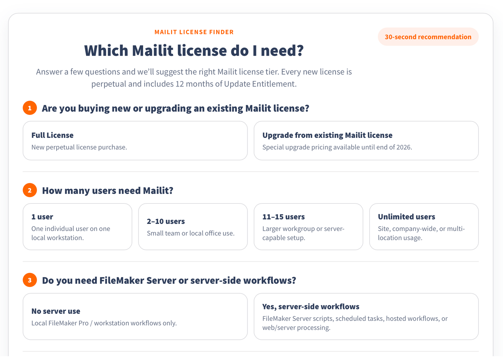
Task: Click the 'Which Mailit license do I need?' heading
Action: pyautogui.click(x=194, y=50)
